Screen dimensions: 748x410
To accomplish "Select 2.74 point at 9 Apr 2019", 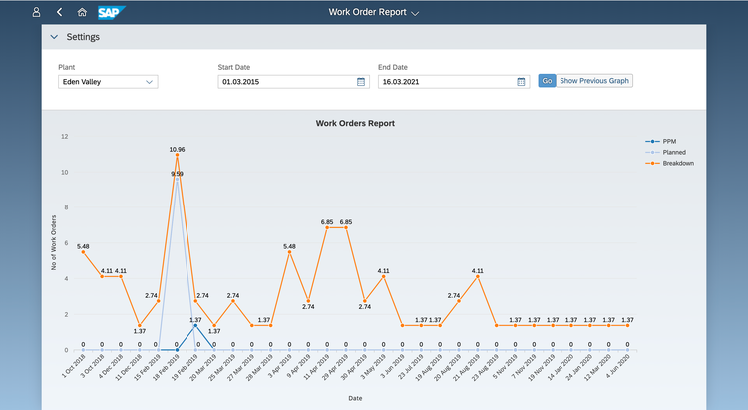I will tap(308, 301).
